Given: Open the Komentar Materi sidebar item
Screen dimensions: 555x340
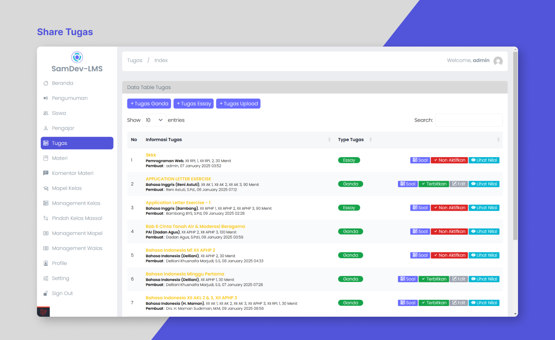Looking at the screenshot, I should (x=73, y=173).
